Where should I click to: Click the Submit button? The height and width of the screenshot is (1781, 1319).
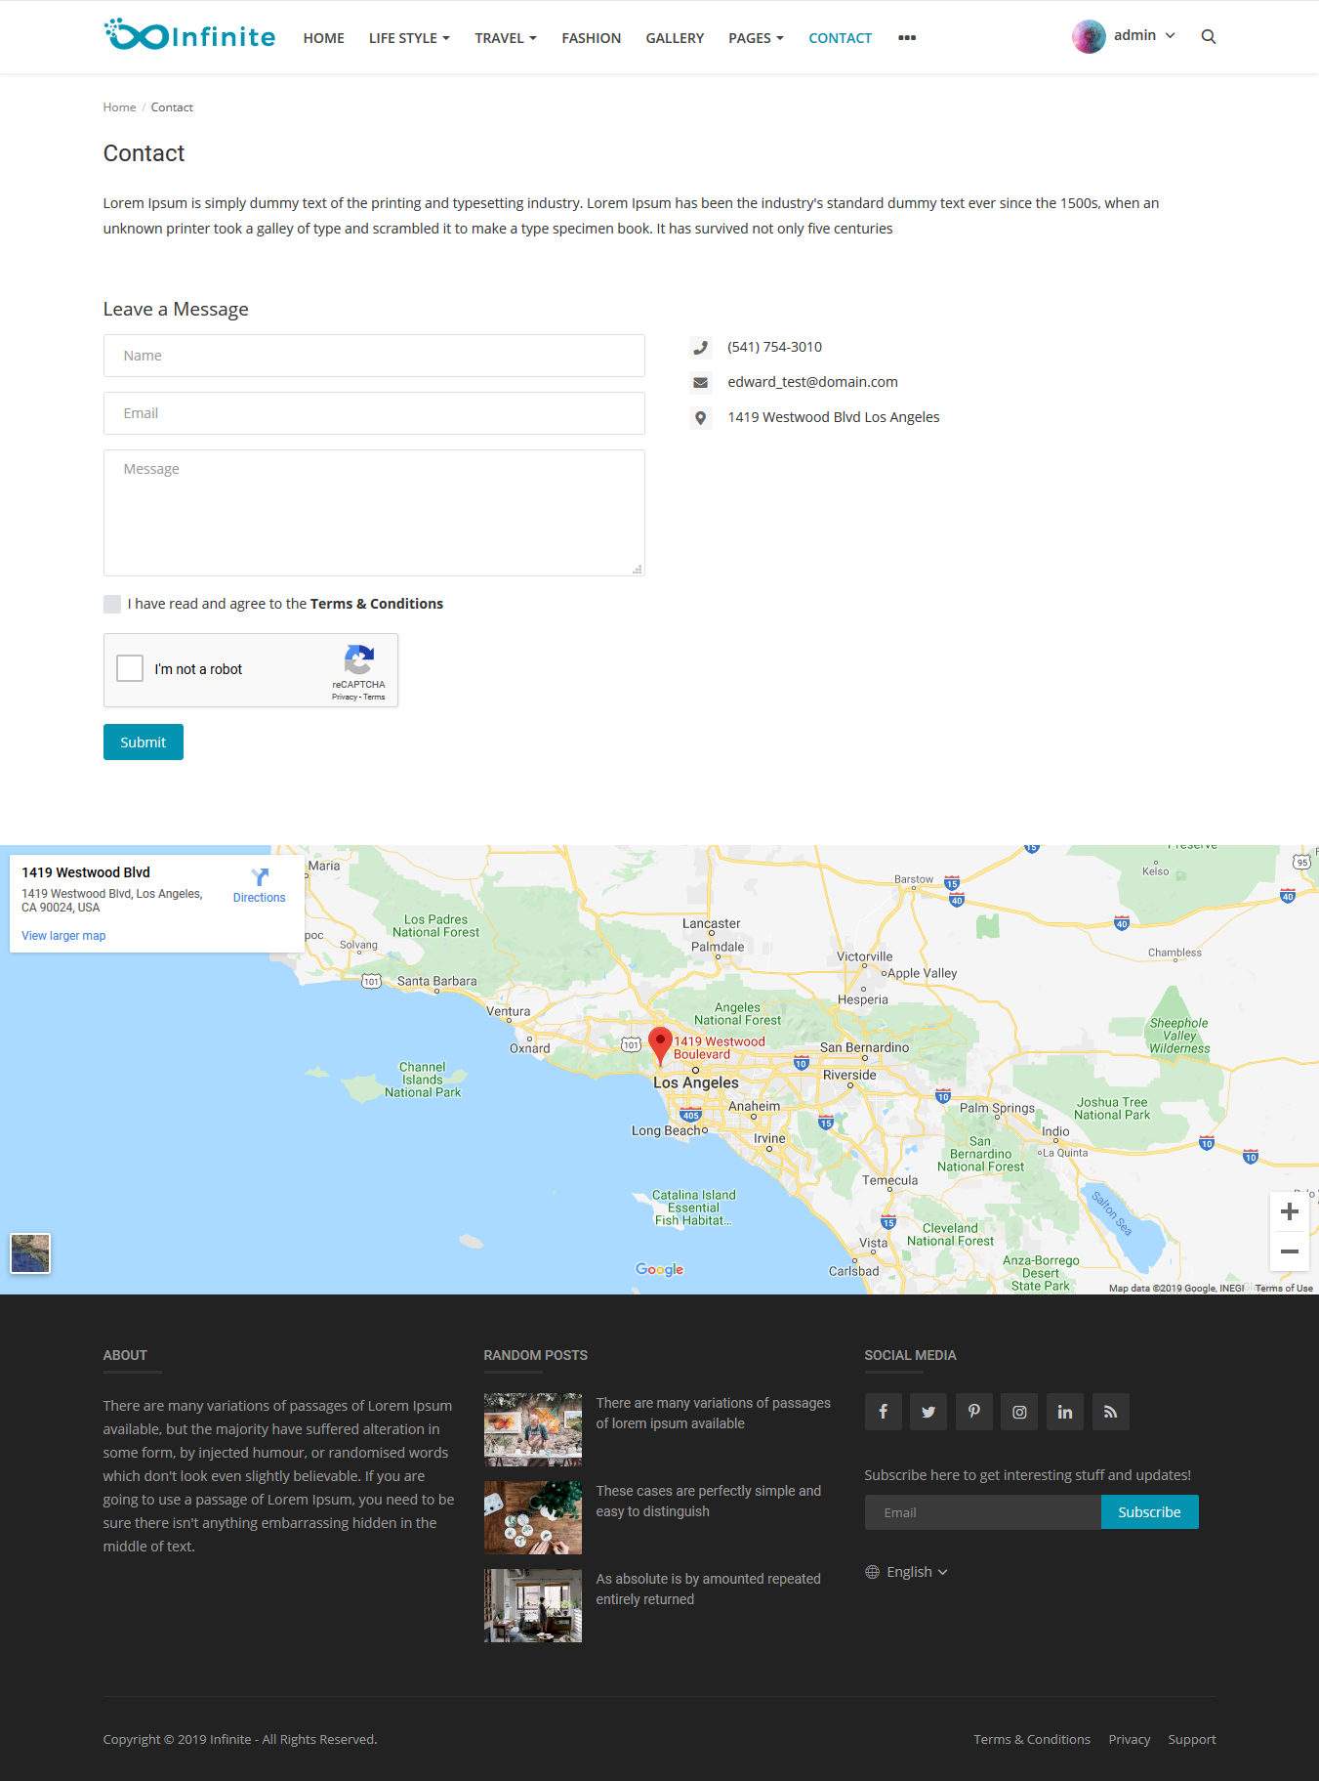coord(144,742)
